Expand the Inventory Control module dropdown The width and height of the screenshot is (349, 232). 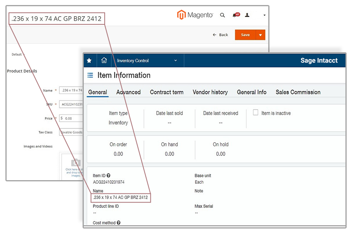(x=175, y=61)
